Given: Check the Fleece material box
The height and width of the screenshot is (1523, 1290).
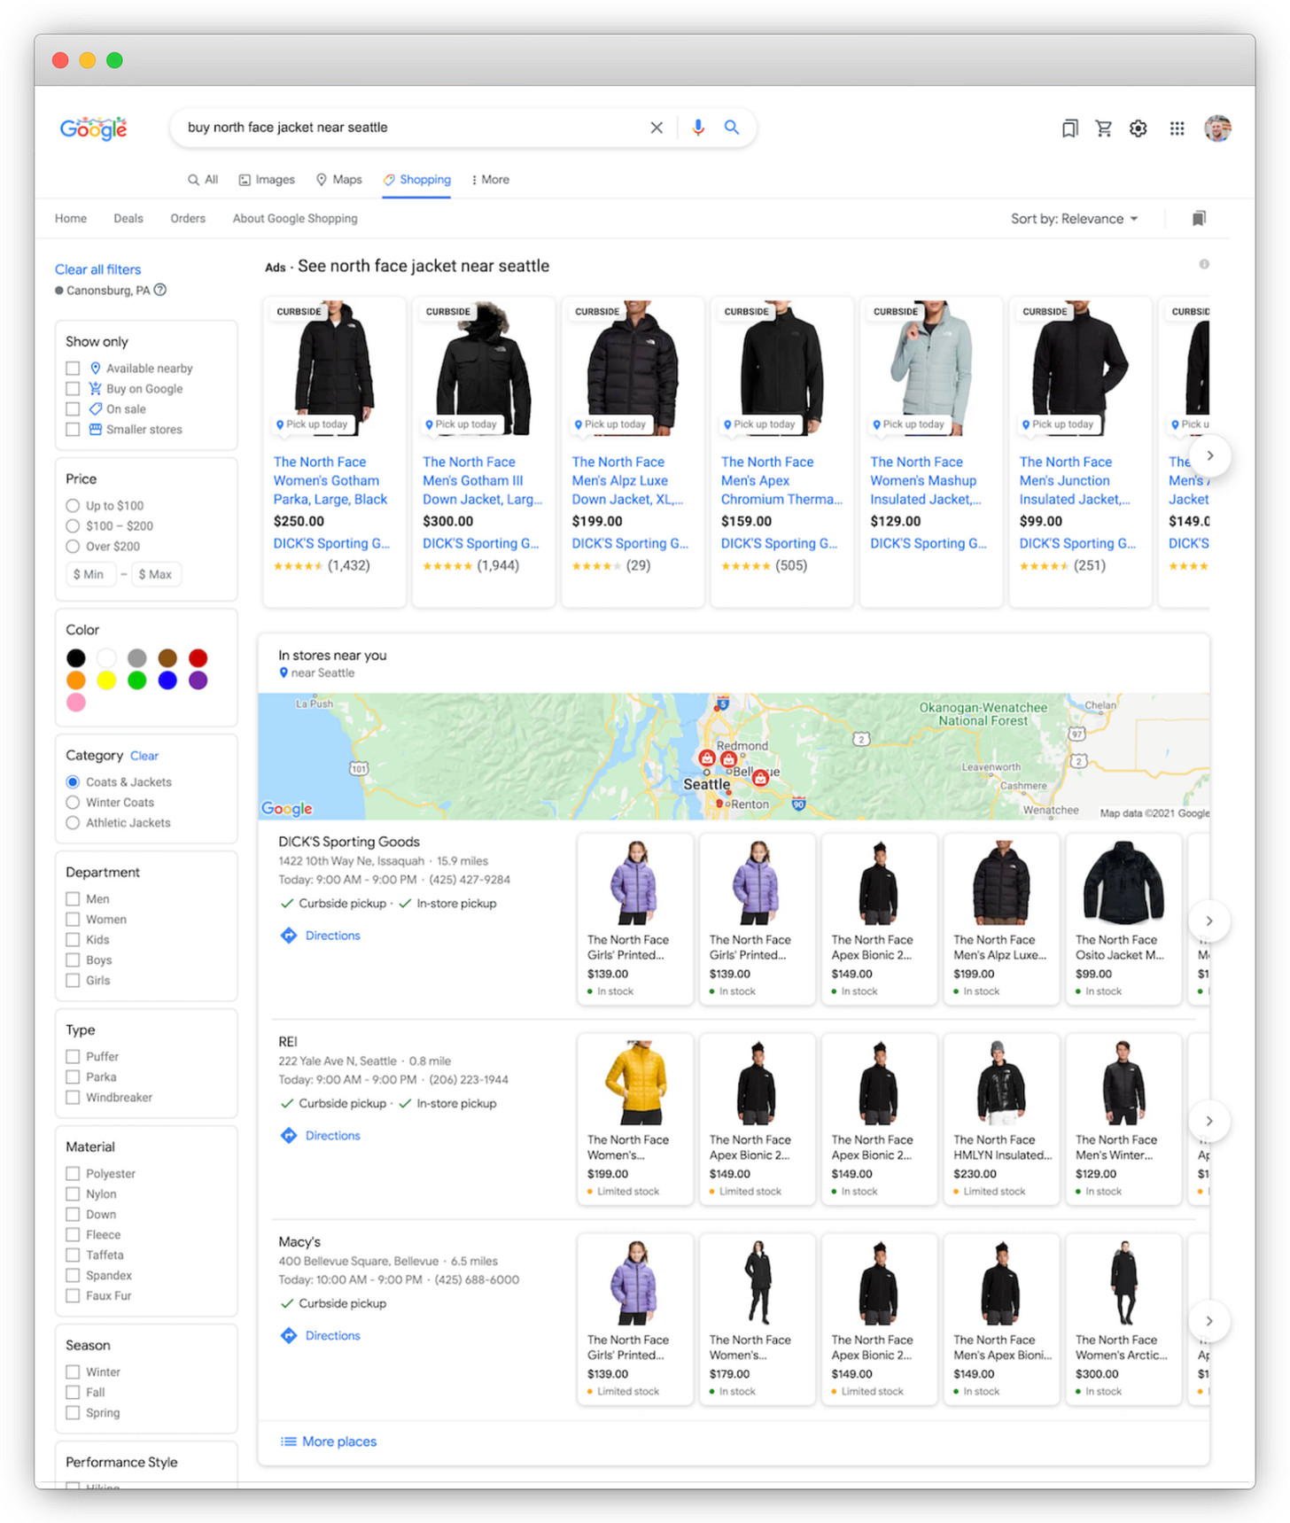Looking at the screenshot, I should tap(73, 1234).
